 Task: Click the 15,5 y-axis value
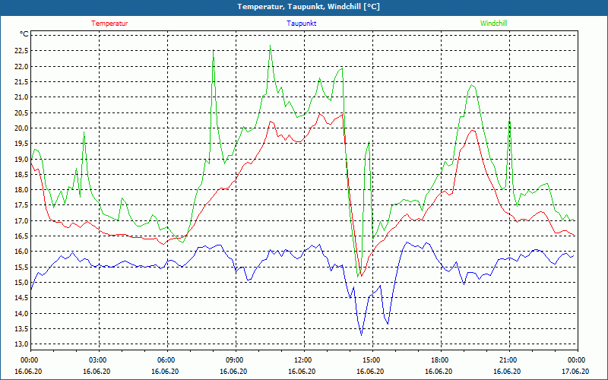(22, 268)
